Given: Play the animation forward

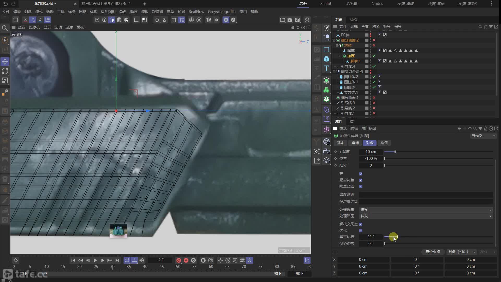Looking at the screenshot, I should (95, 260).
